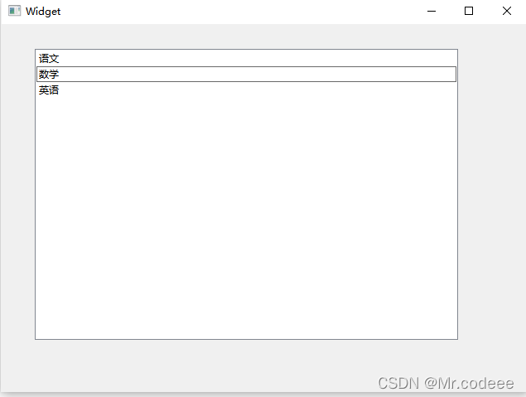The height and width of the screenshot is (397, 526).
Task: Select the 英语 list item
Action: (x=246, y=90)
